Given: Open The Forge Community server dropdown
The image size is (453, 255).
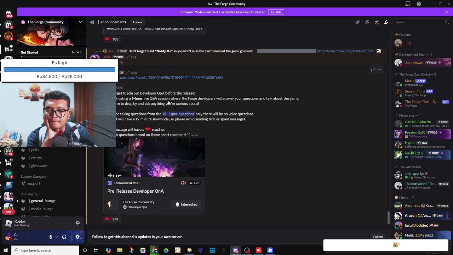Looking at the screenshot, I should [x=80, y=22].
